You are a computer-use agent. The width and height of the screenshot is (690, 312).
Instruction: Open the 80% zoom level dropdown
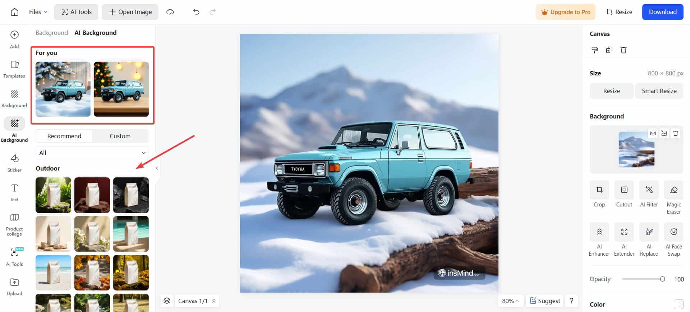click(x=510, y=301)
